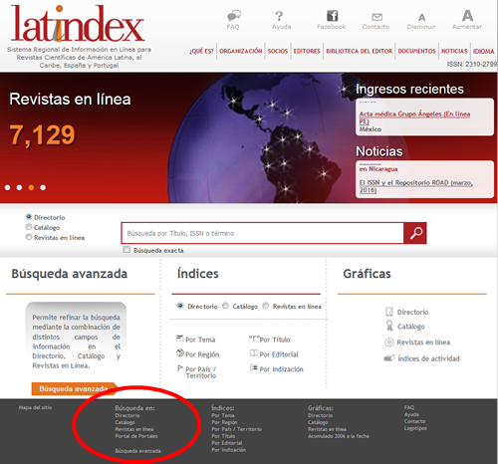
Task: Select the Directorio search radio button
Action: [29, 217]
